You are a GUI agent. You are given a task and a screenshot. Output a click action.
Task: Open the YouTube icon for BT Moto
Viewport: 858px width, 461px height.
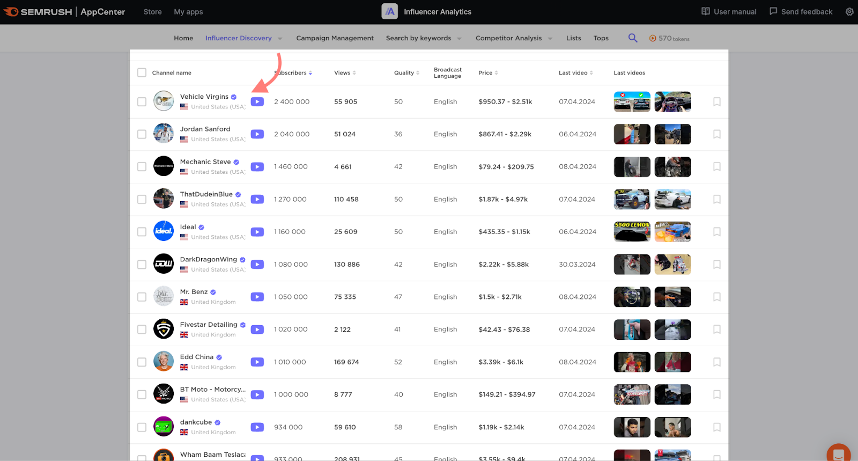257,394
